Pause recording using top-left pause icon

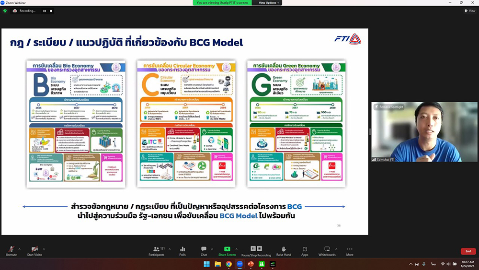44,11
